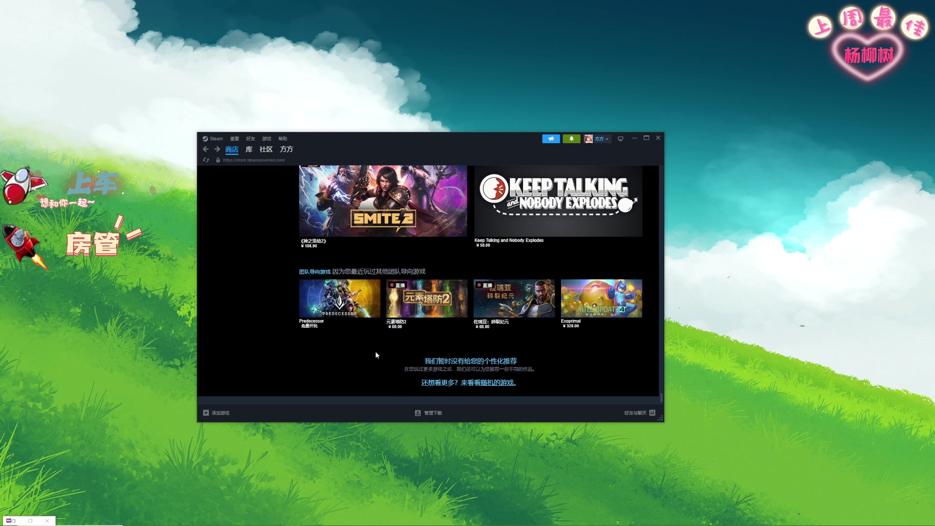Click live badge on 元素塔防2
The image size is (935, 526).
tap(397, 285)
